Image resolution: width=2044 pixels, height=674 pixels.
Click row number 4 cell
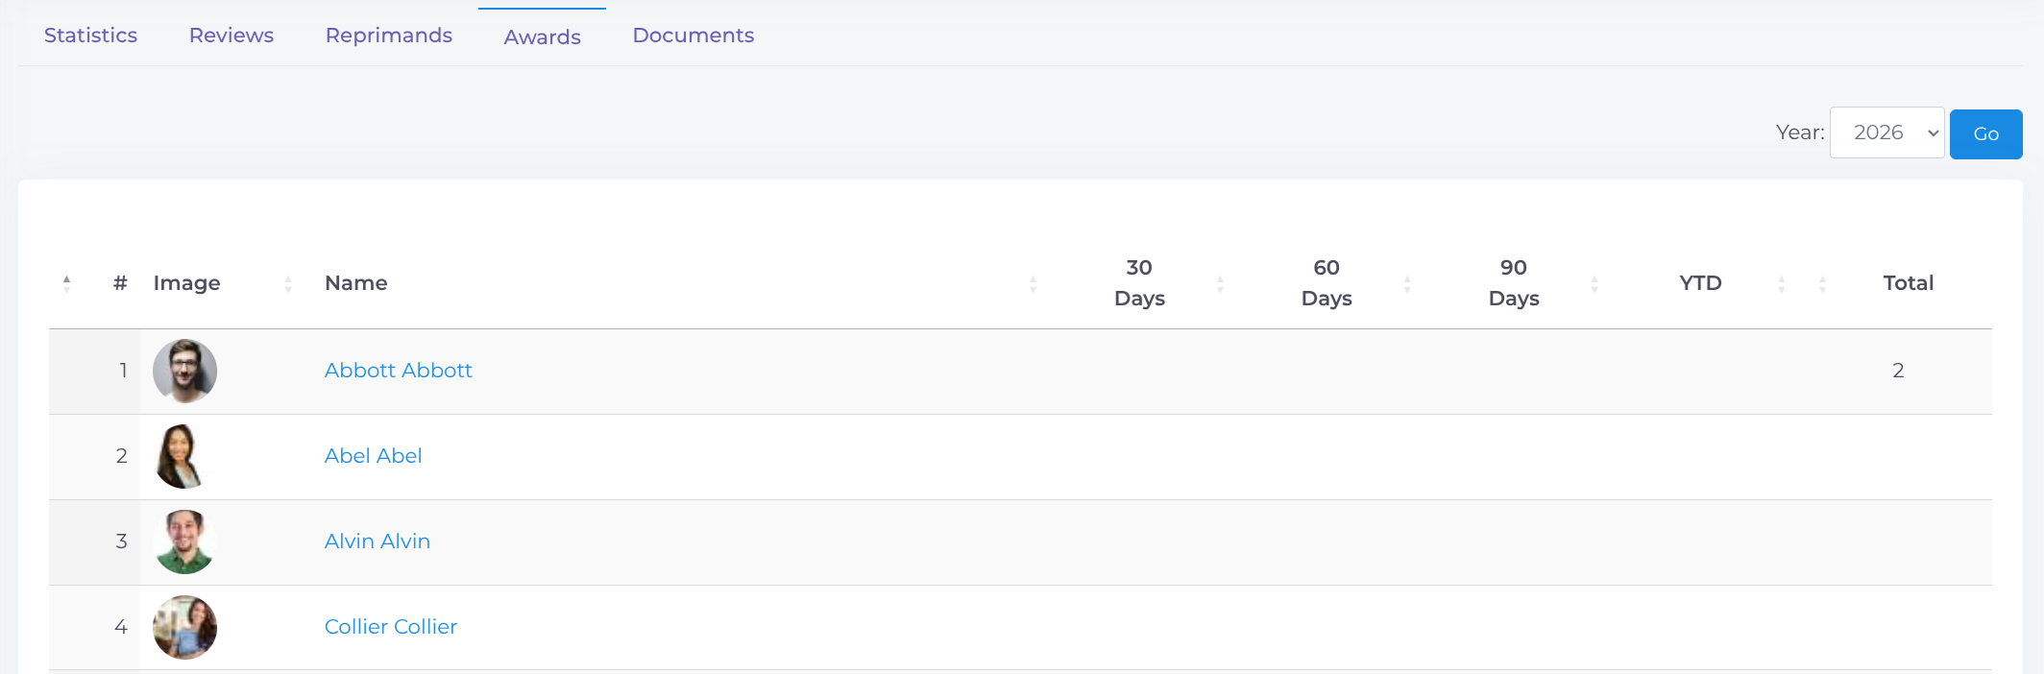click(94, 628)
